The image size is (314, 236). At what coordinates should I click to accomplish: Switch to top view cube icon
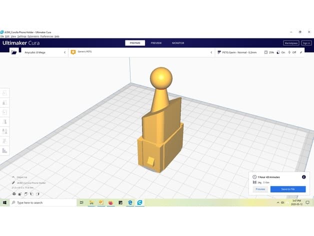point(26,194)
